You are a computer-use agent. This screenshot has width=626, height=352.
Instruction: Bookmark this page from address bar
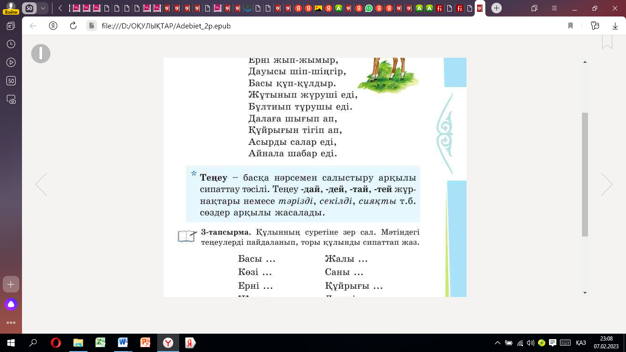coord(571,26)
